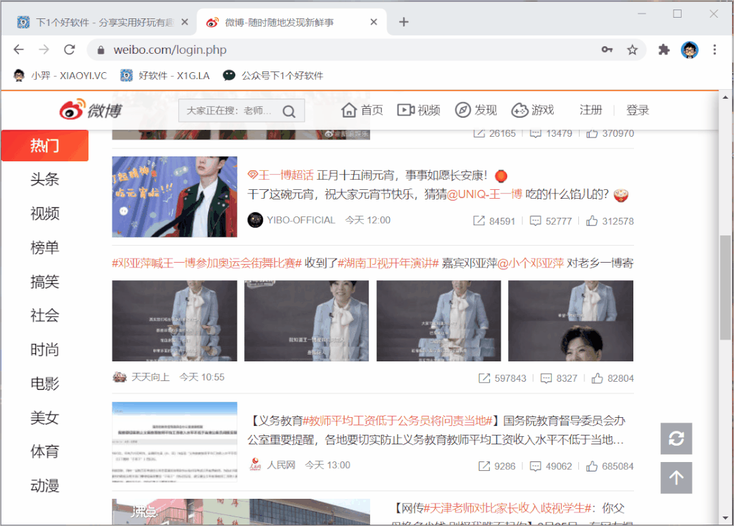
Task: Click the back-to-top arrow button
Action: [676, 478]
